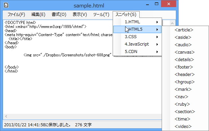This screenshot has width=209, height=131.
Task: Insert the <footer> snippet
Action: point(185,67)
